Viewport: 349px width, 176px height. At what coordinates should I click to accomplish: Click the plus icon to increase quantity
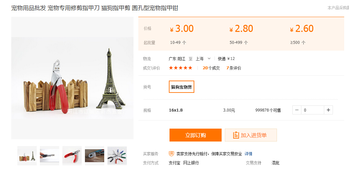pyautogui.click(x=328, y=110)
